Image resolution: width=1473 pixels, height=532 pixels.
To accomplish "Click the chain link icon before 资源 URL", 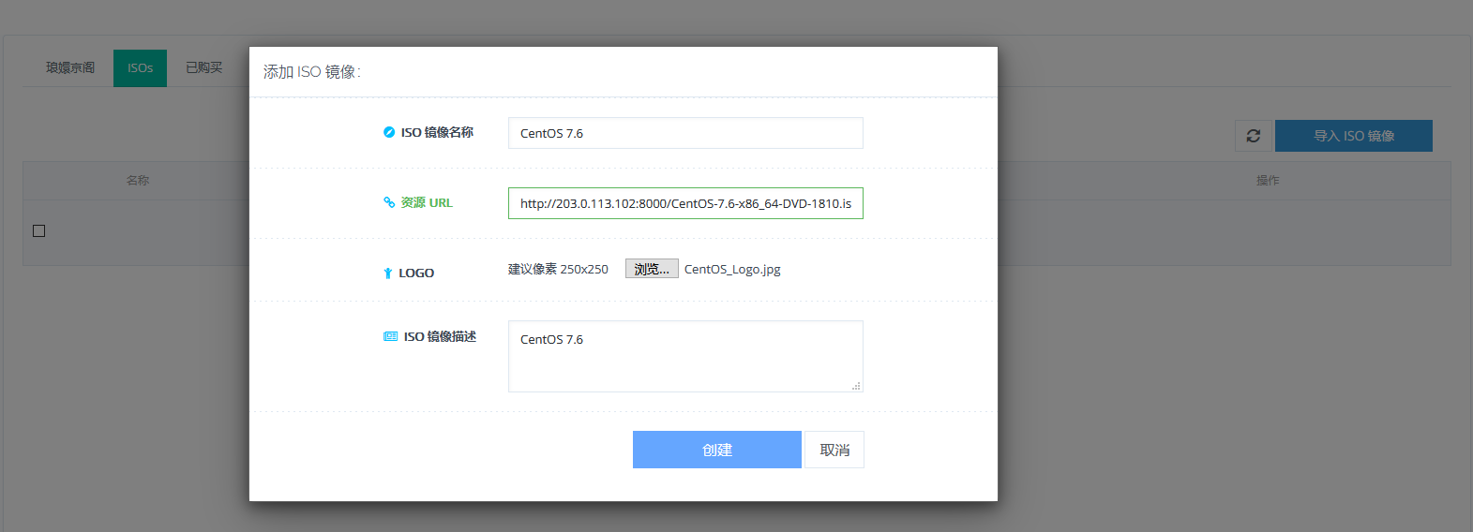I will (x=389, y=202).
